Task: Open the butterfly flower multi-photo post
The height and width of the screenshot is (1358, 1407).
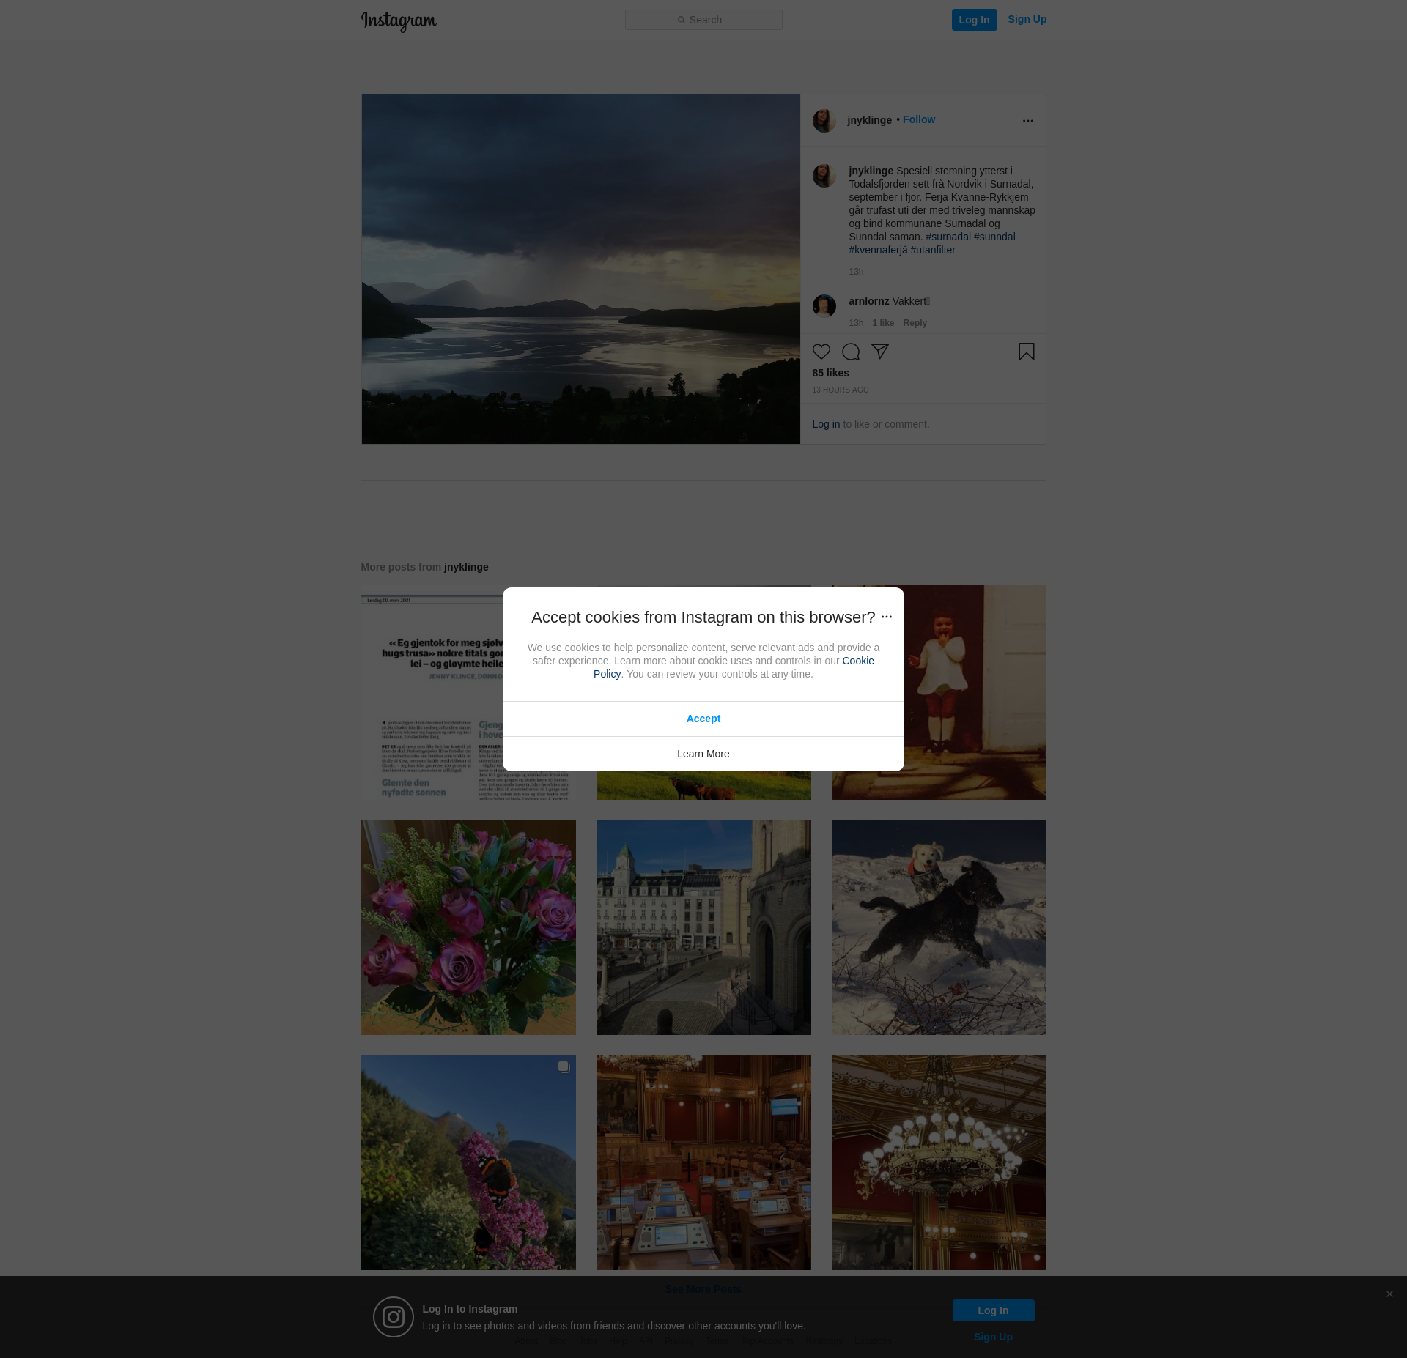Action: 468,1162
